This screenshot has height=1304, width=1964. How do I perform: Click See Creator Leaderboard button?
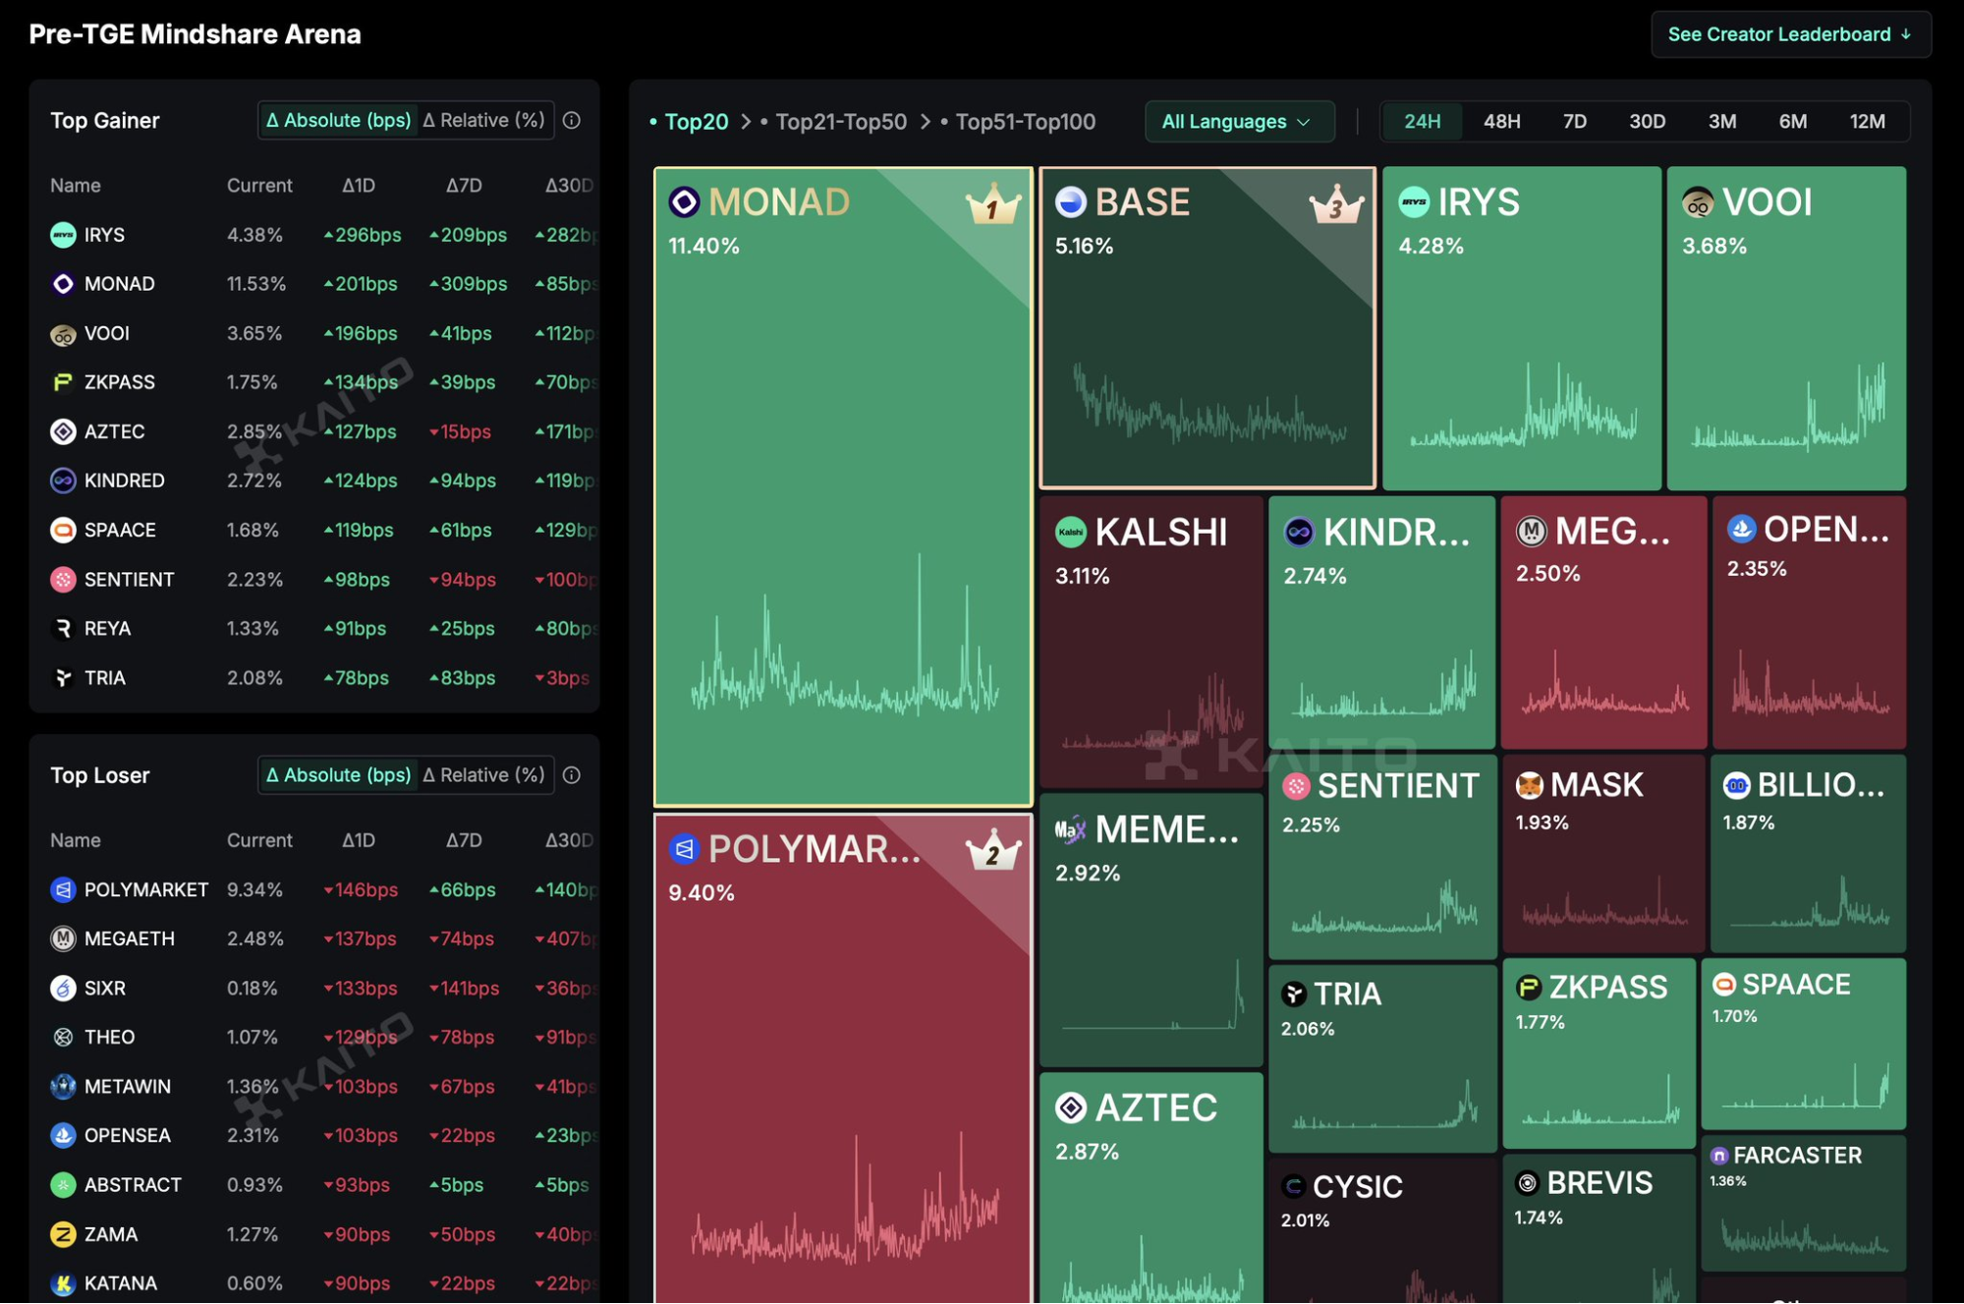(1789, 34)
